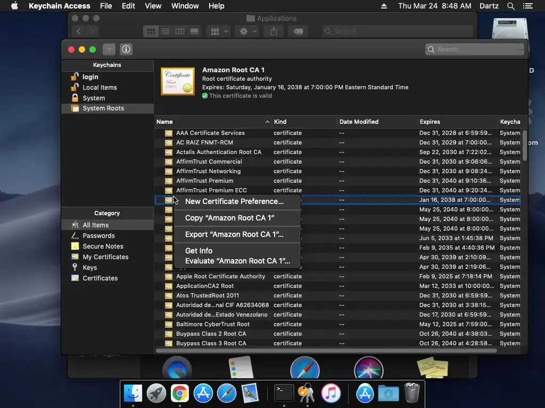Select AffirmTrust Premium ECC certificate
The height and width of the screenshot is (408, 545).
[x=337, y=191]
